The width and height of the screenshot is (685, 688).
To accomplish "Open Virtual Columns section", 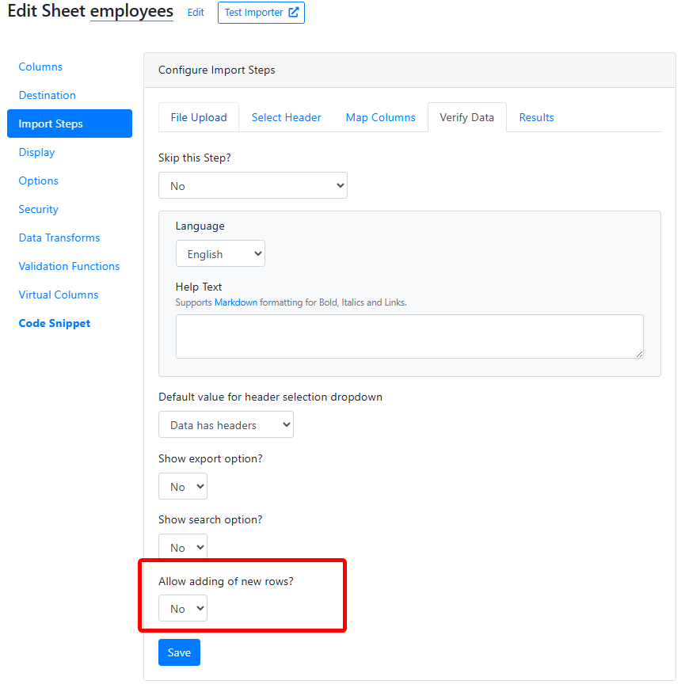I will (x=59, y=295).
